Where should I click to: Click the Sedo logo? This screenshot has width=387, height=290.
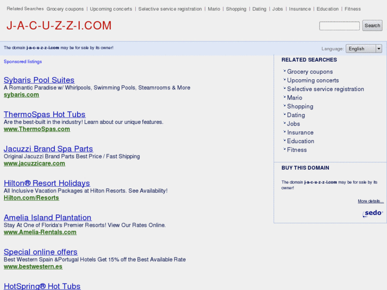coord(373,213)
